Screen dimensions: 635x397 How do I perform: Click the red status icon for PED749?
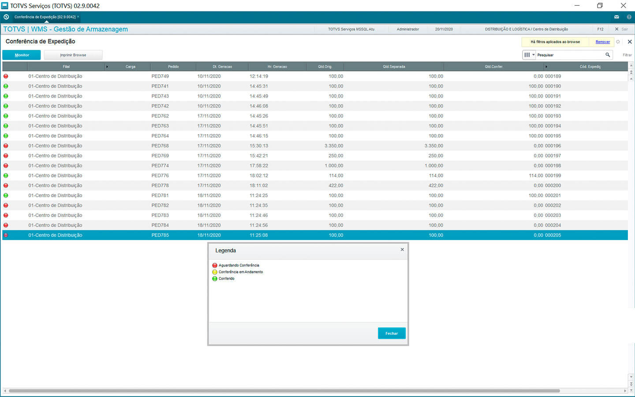point(6,76)
